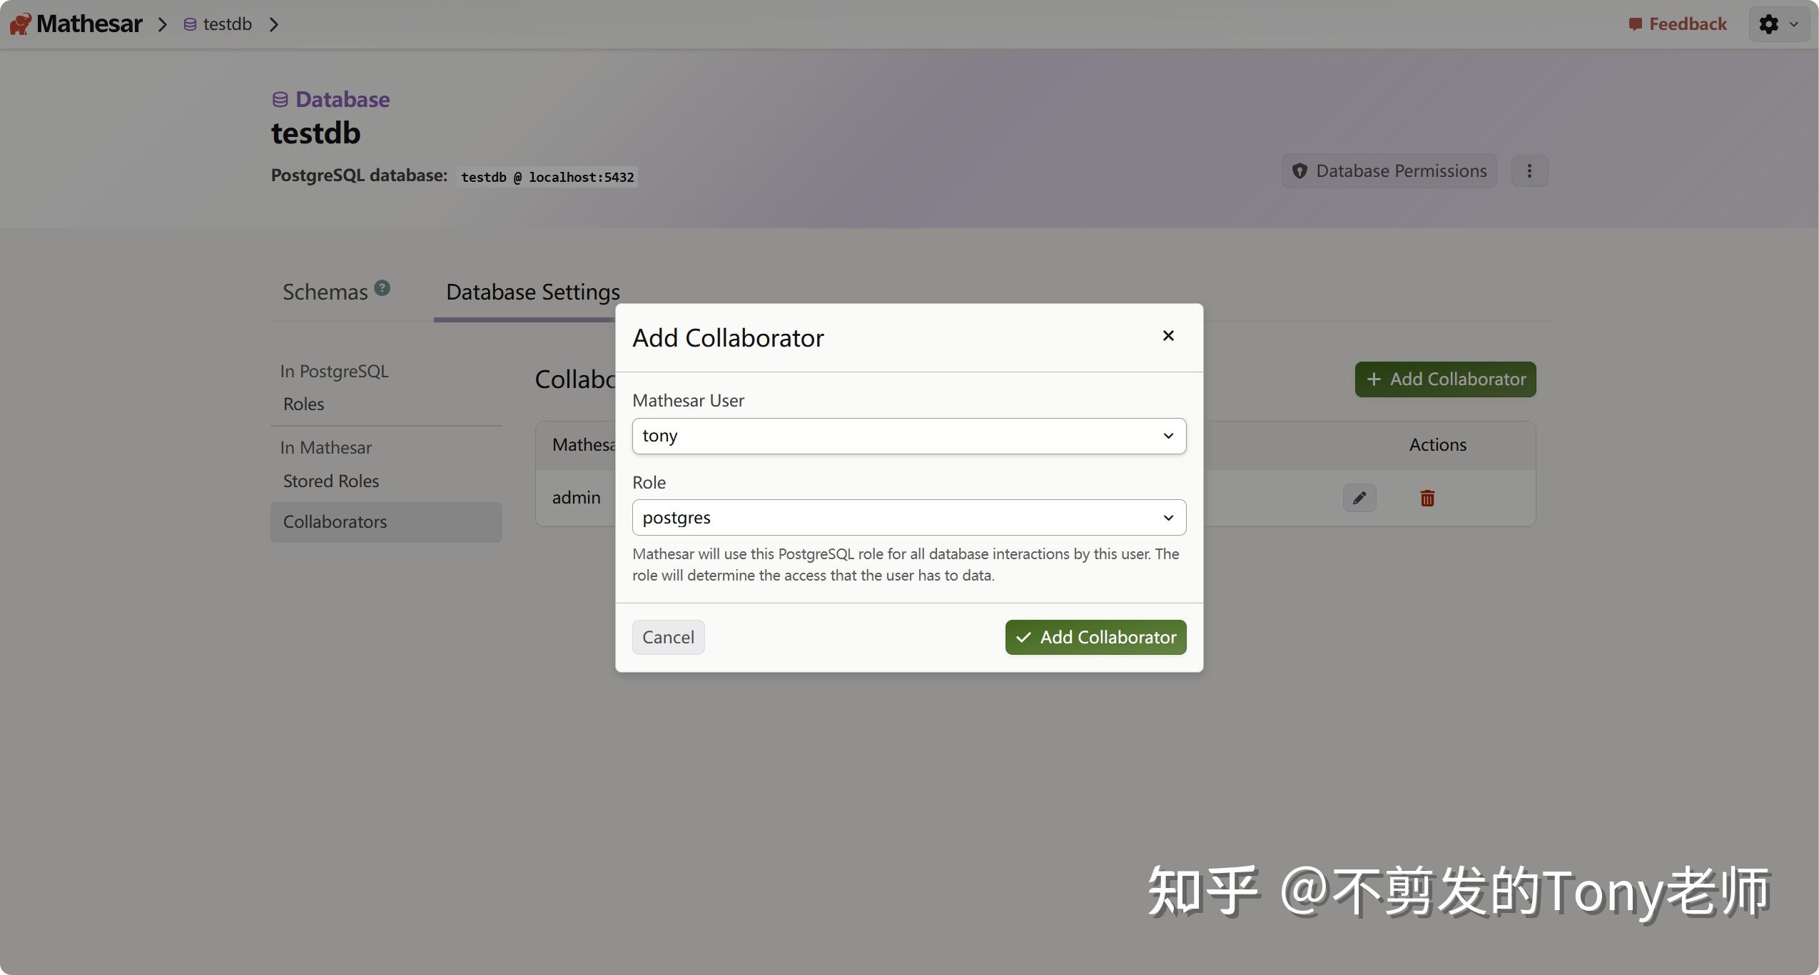This screenshot has height=975, width=1819.
Task: Open the Feedback panel
Action: pos(1676,24)
